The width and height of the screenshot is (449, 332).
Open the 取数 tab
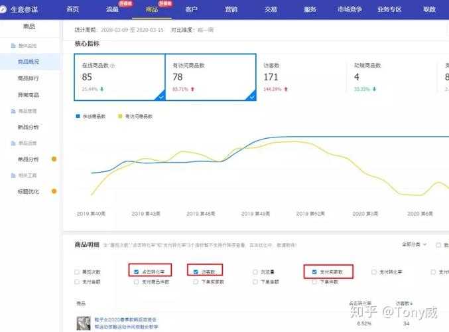tap(429, 9)
